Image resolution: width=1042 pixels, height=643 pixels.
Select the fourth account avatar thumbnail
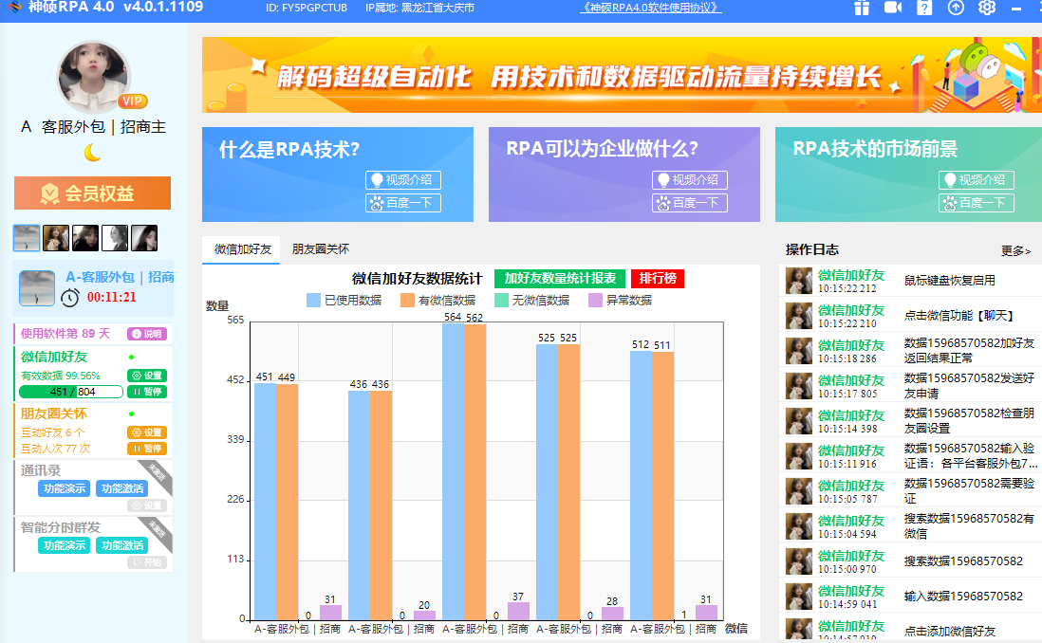(114, 238)
